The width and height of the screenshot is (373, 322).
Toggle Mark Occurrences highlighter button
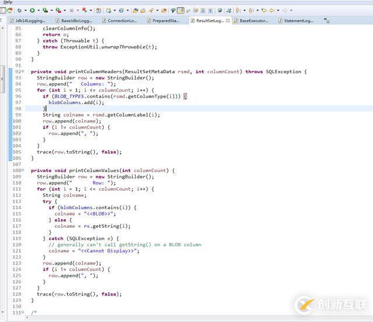(x=181, y=10)
